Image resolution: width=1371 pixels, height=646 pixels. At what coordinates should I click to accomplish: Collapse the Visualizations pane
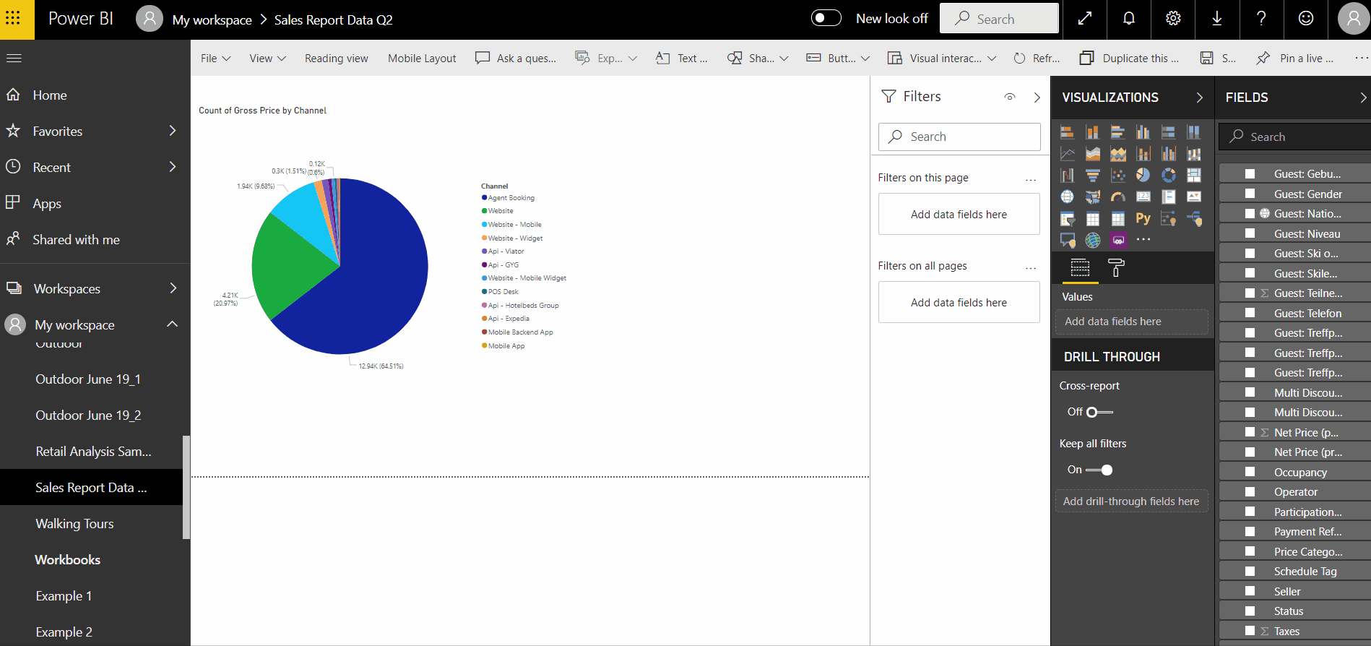1199,97
